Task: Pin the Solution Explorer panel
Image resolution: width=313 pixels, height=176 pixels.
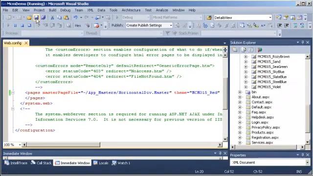Action: (x=303, y=43)
